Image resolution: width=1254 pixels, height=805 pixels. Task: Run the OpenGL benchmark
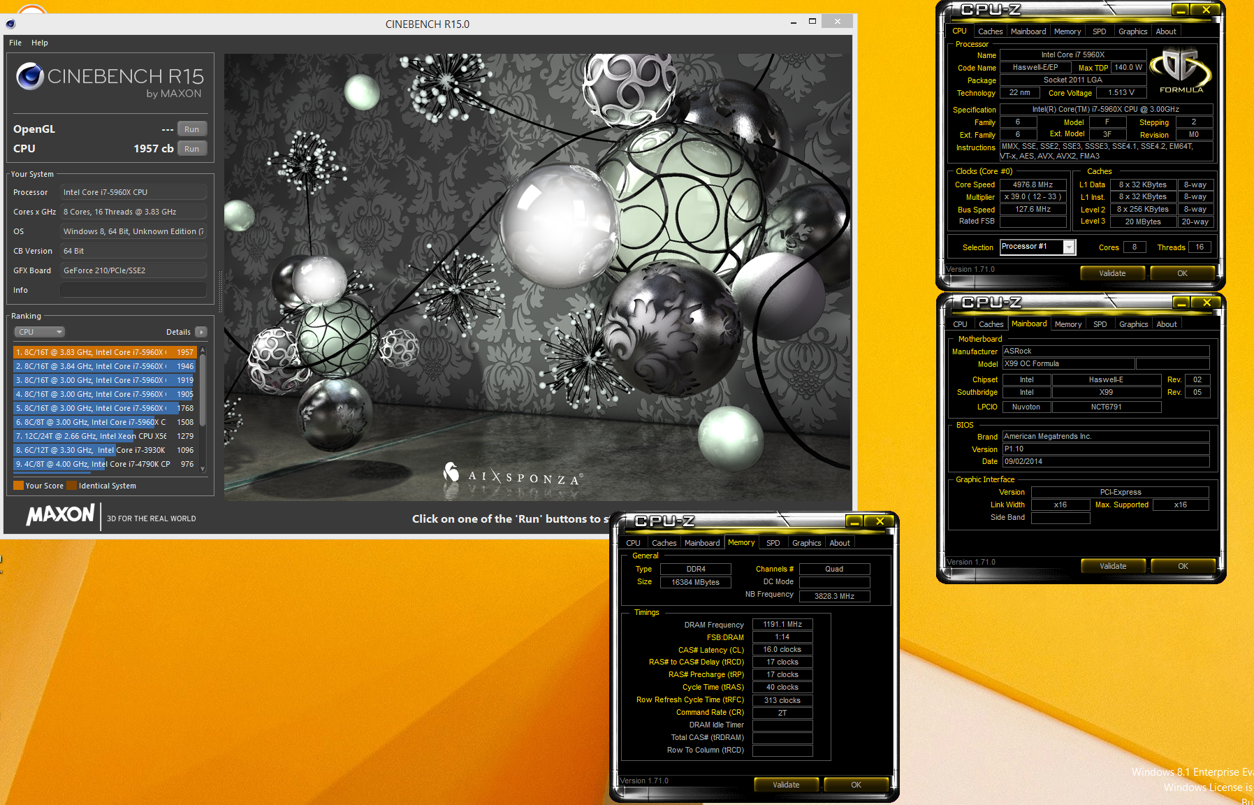tap(192, 129)
